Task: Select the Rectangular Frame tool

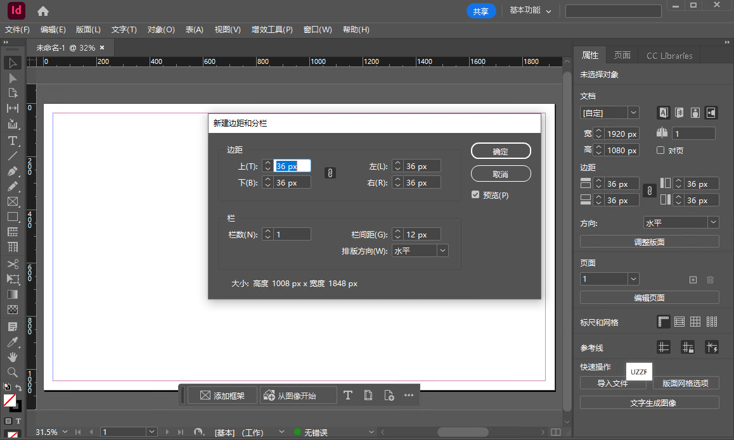Action: pyautogui.click(x=13, y=201)
